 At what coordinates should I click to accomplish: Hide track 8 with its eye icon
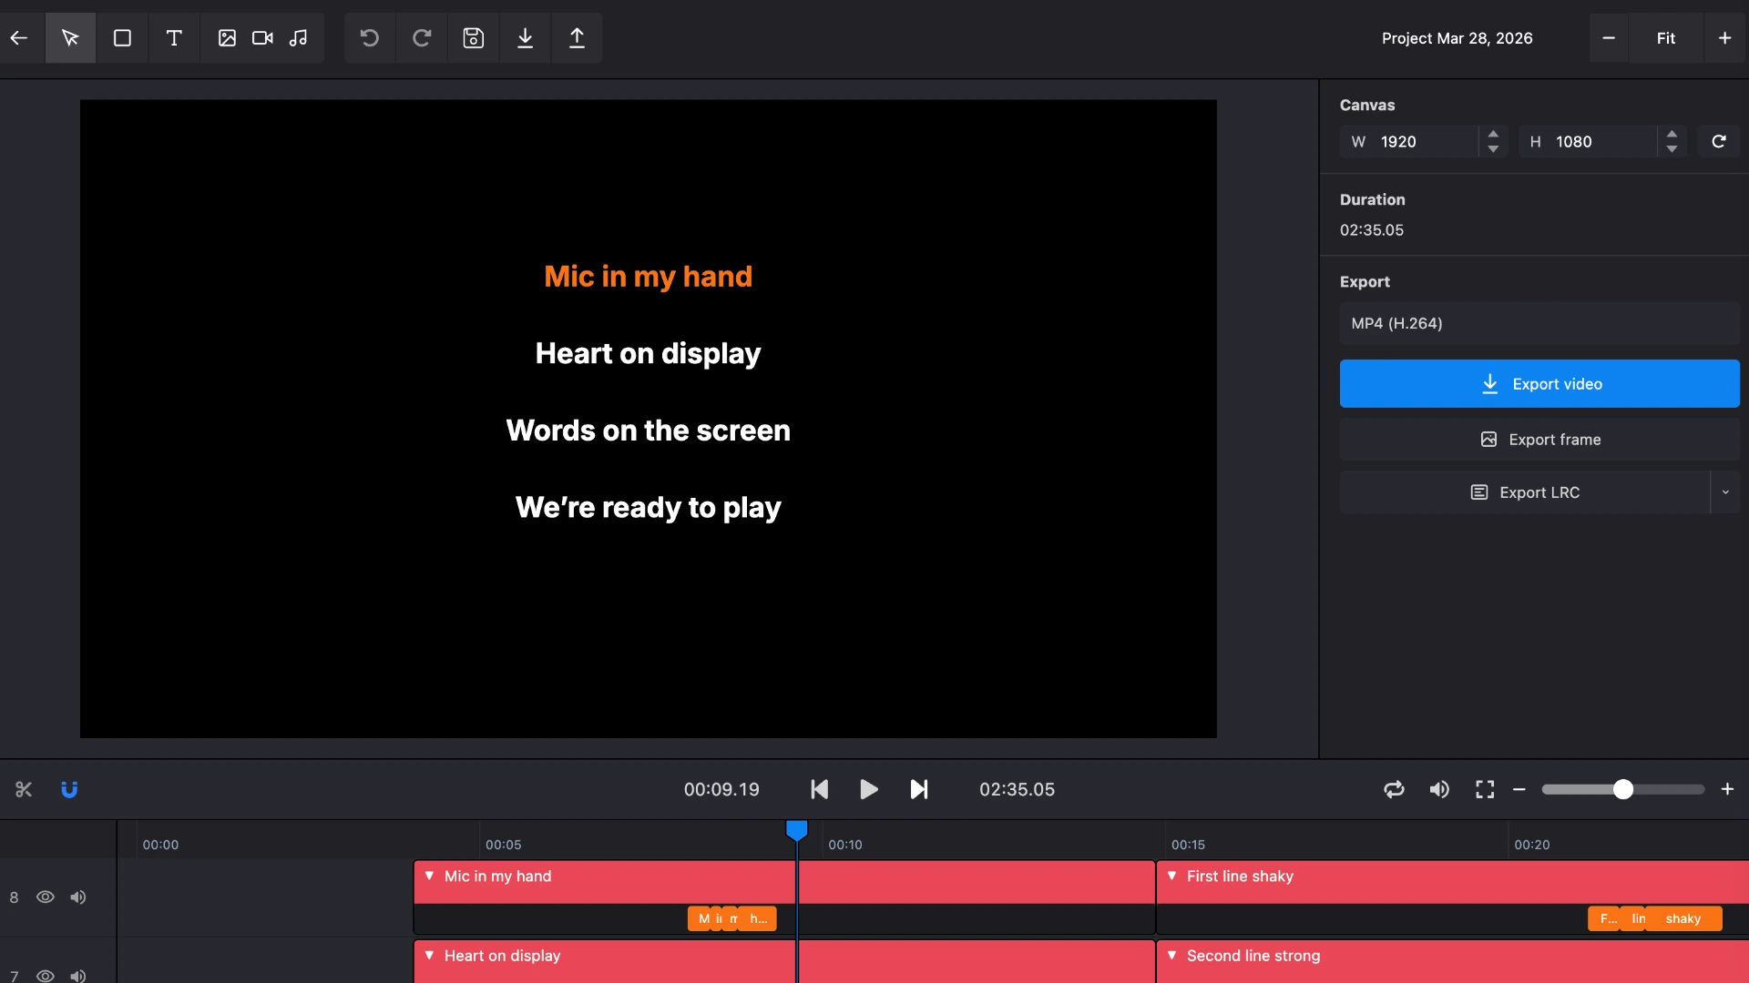click(46, 897)
